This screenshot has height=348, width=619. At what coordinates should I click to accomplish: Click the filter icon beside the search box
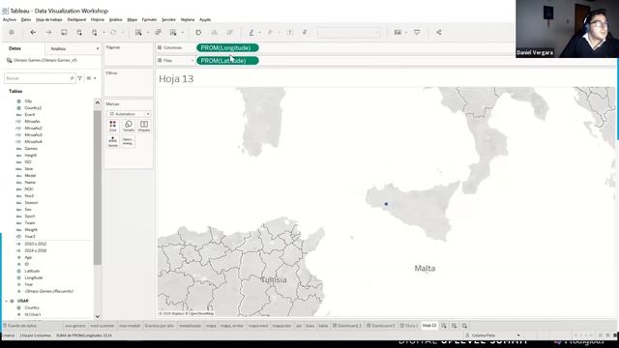point(79,78)
